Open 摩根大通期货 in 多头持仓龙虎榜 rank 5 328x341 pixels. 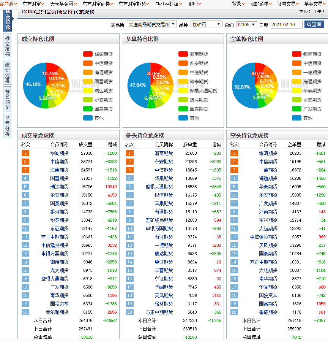159,187
